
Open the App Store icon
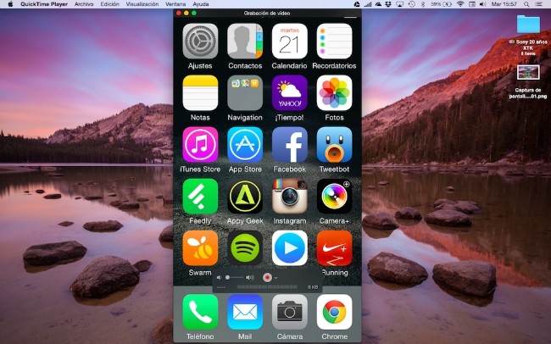point(245,145)
